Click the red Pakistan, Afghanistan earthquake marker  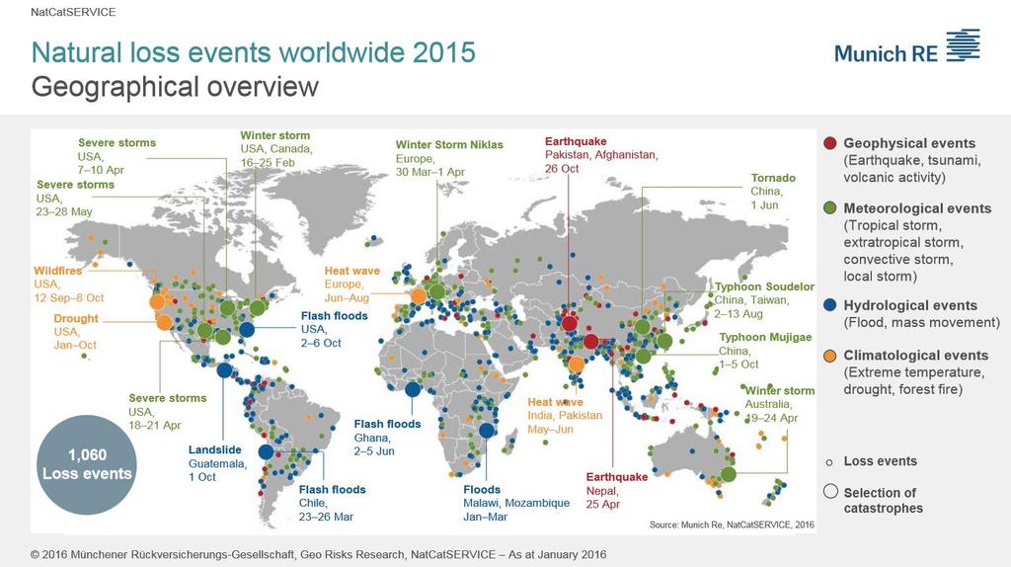click(569, 323)
